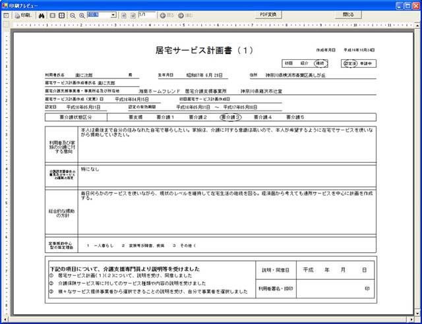This screenshot has width=422, height=324.
Task: Click the 要介護状態区分 label cell
Action: click(x=76, y=117)
